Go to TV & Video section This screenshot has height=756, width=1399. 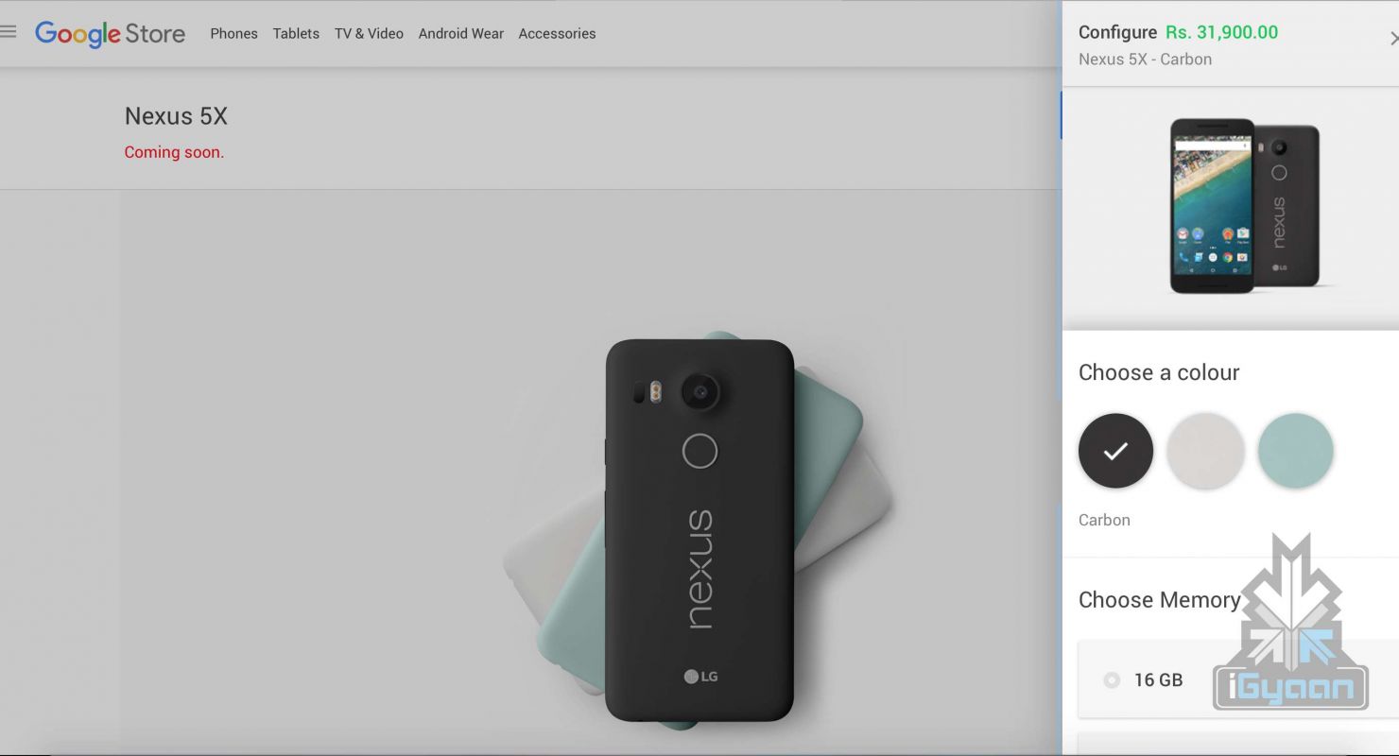[x=369, y=34]
